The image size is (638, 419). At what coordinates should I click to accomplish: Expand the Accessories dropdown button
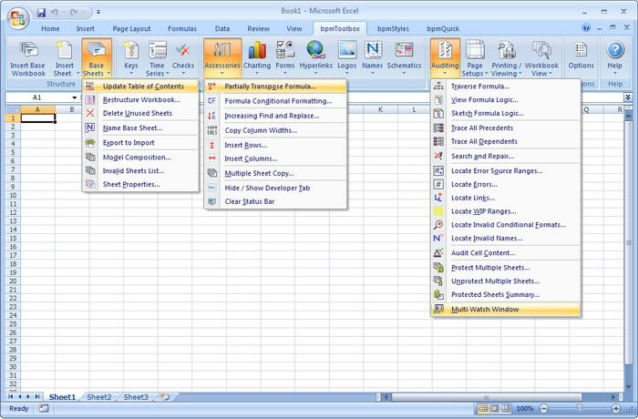[222, 58]
